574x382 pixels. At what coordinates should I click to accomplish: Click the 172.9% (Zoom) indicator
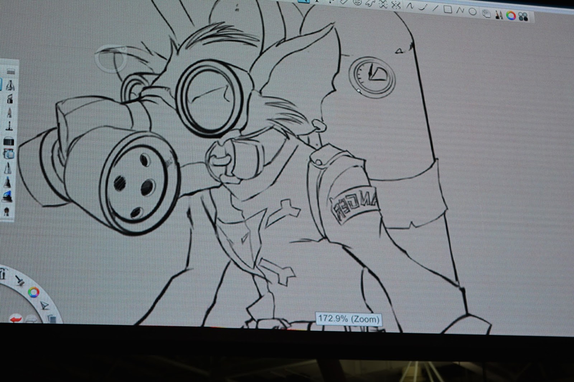pos(349,319)
